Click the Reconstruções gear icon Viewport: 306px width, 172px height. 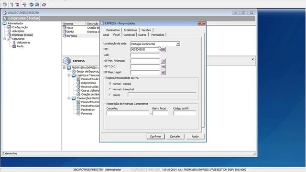click(78, 87)
